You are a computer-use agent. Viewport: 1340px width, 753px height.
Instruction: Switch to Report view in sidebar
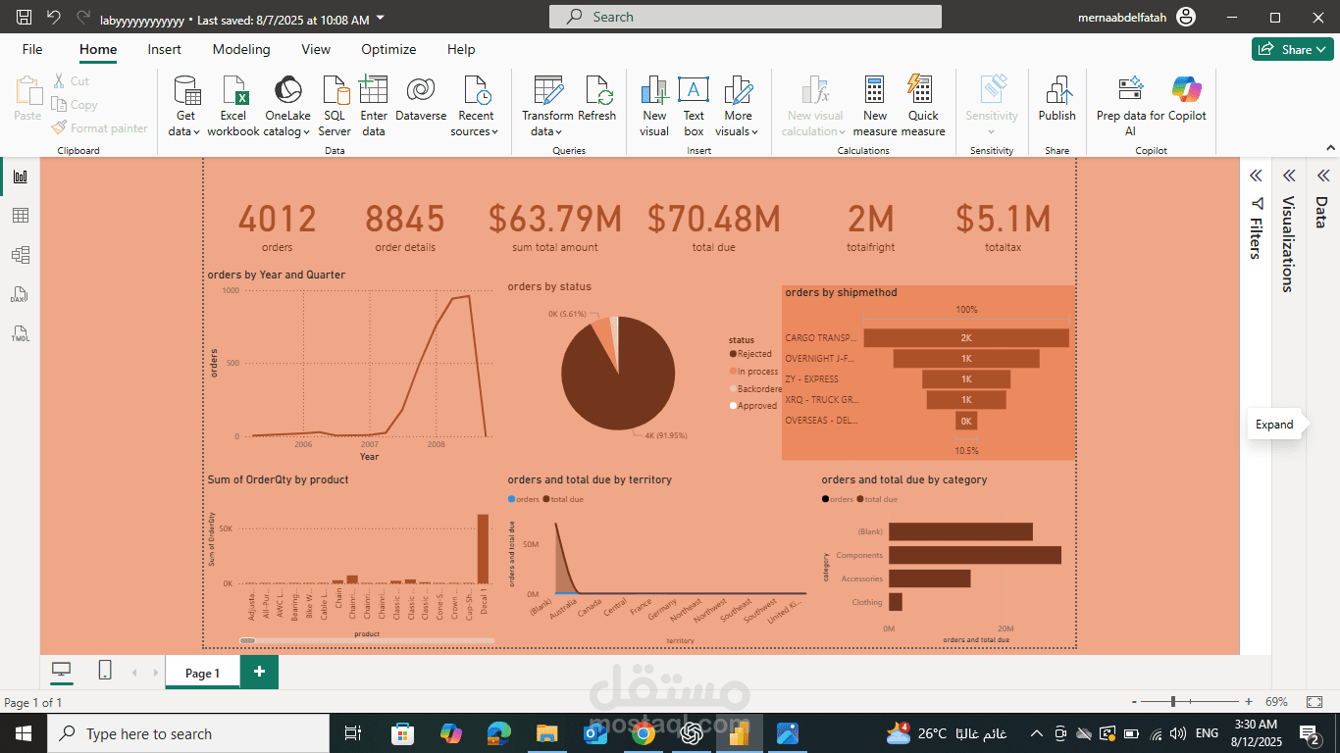(21, 176)
